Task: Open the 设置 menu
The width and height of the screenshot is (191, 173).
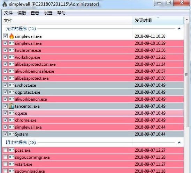Action: coord(48,13)
